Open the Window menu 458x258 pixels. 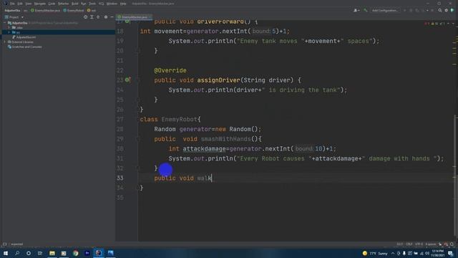pyautogui.click(x=112, y=4)
